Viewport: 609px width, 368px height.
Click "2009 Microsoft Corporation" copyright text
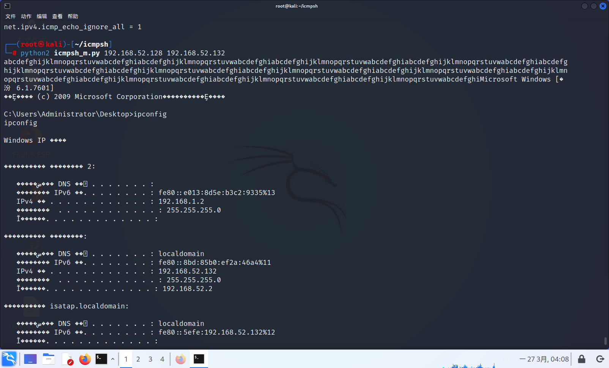point(108,97)
